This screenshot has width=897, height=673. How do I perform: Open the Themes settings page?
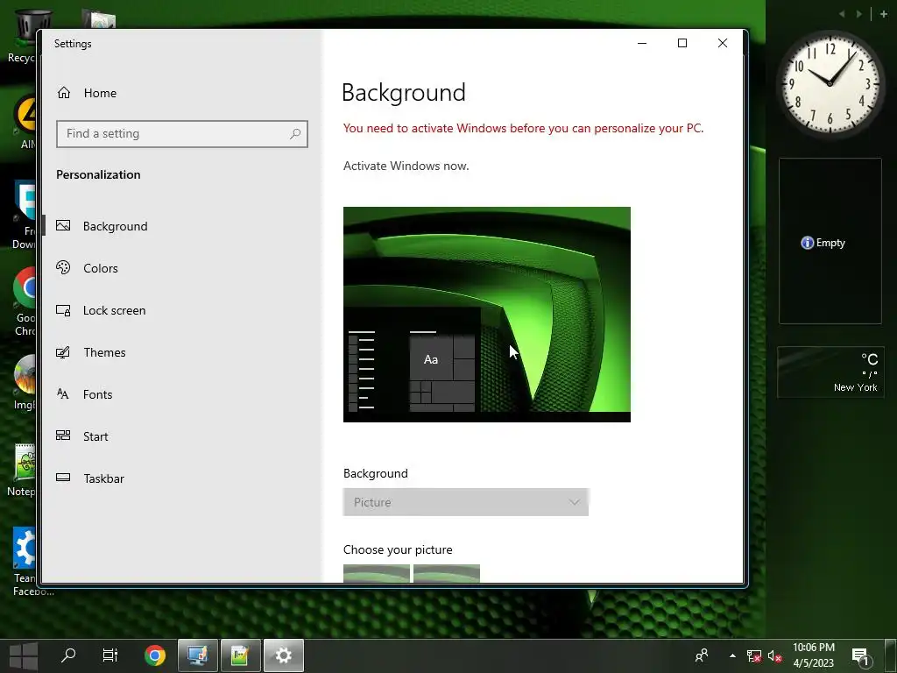104,352
